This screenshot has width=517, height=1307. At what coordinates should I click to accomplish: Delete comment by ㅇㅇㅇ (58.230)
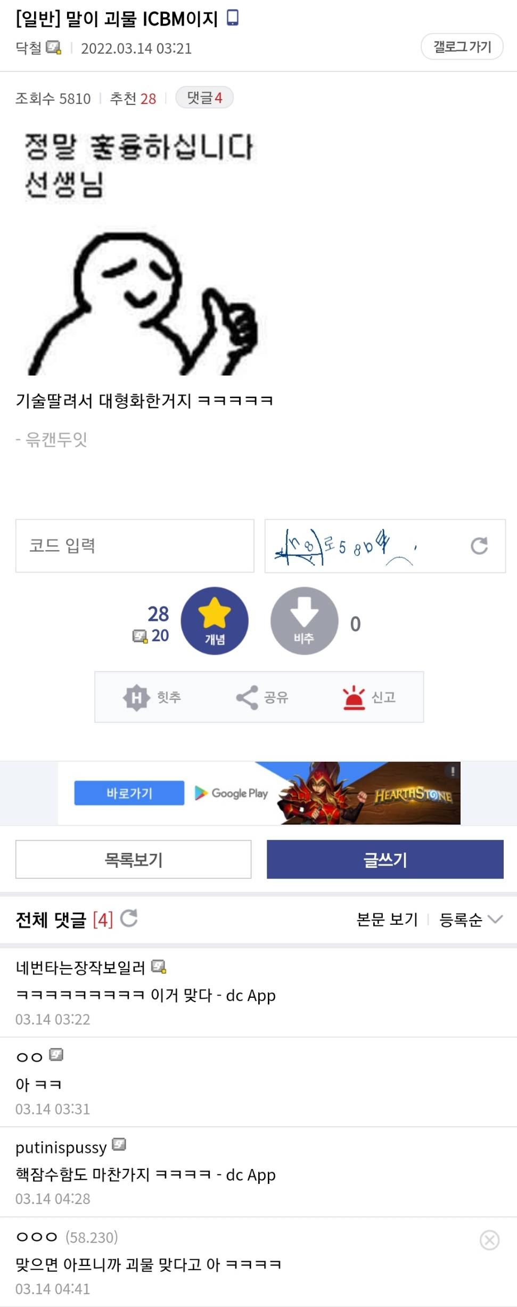(489, 1240)
